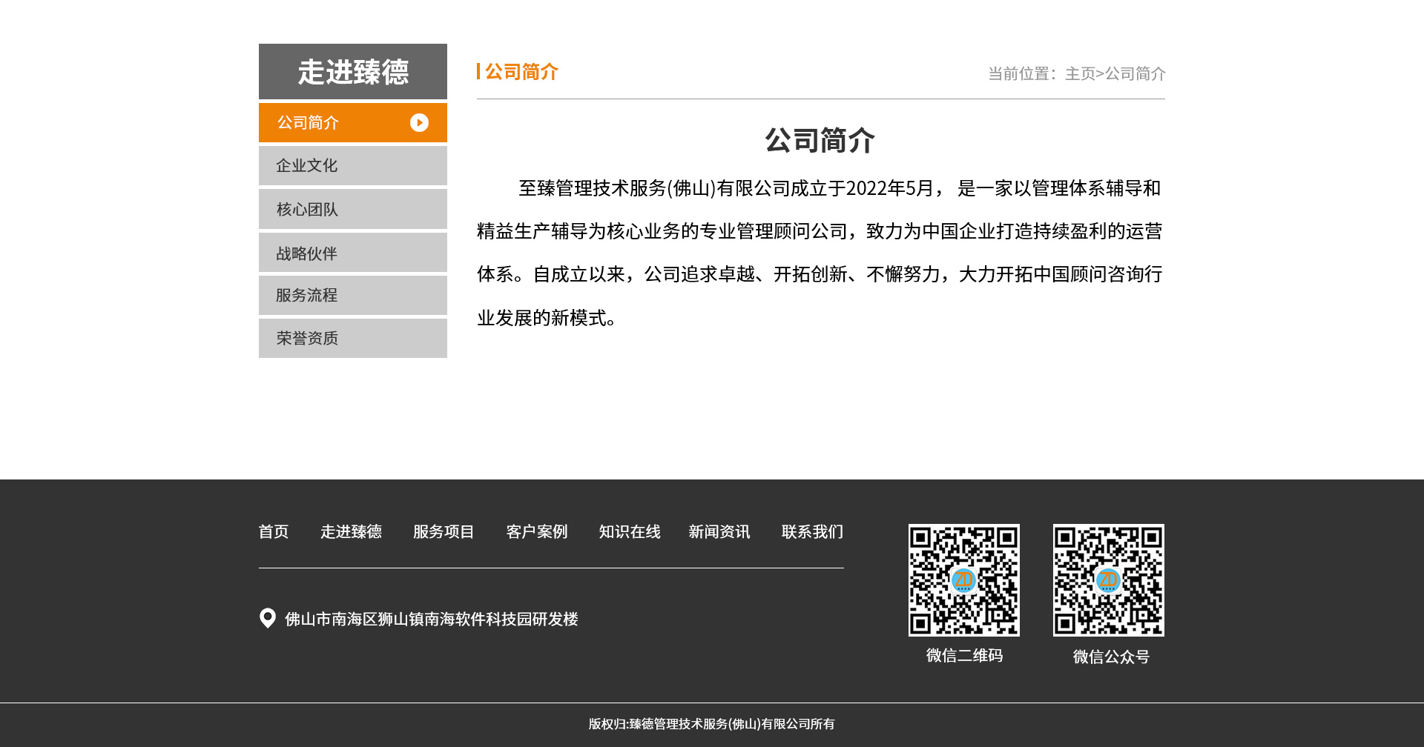Image resolution: width=1424 pixels, height=747 pixels.
Task: Open 知识在线 in footer navigation
Action: (630, 532)
